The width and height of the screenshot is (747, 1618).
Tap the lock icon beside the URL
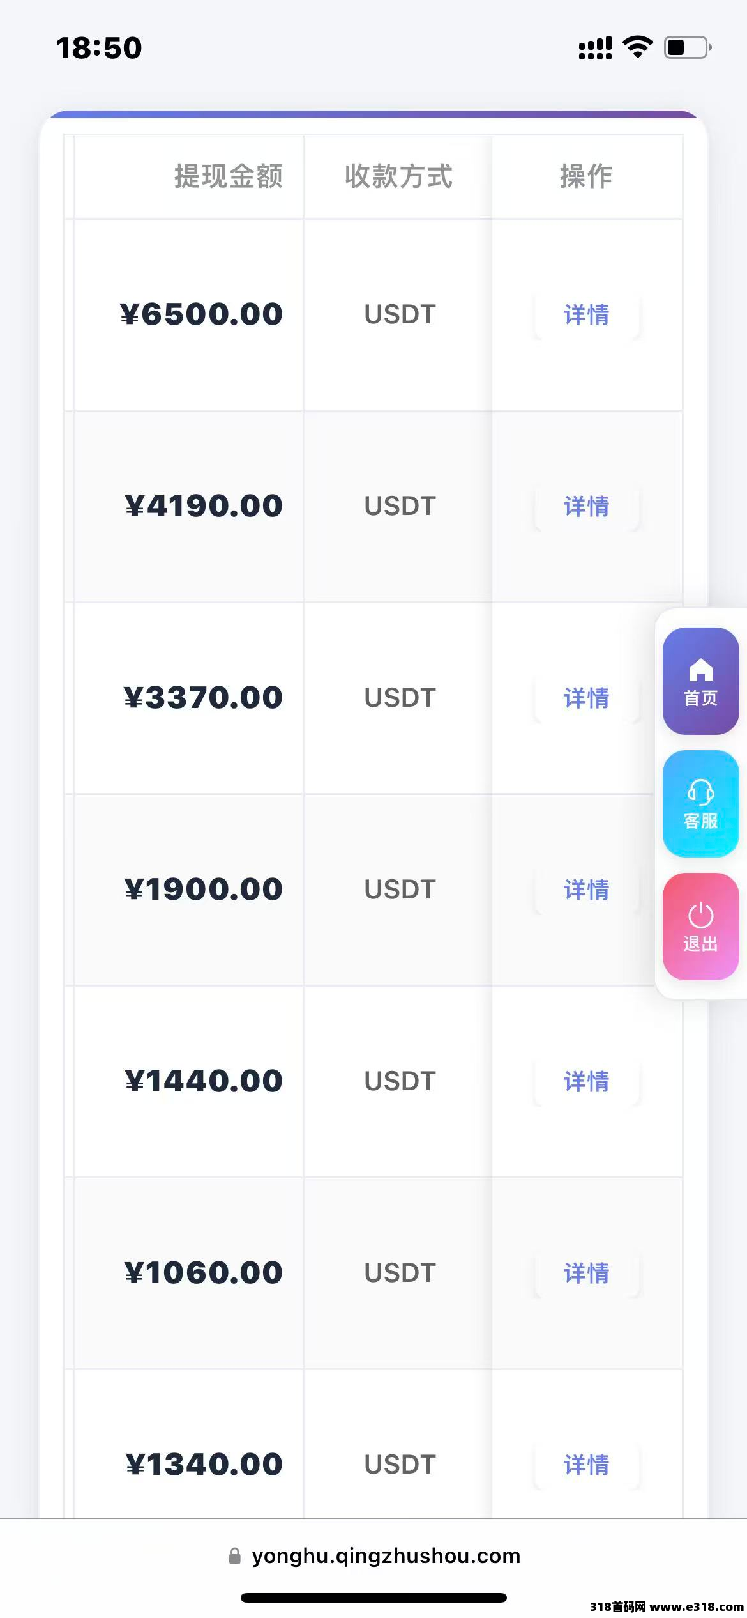click(x=234, y=1556)
